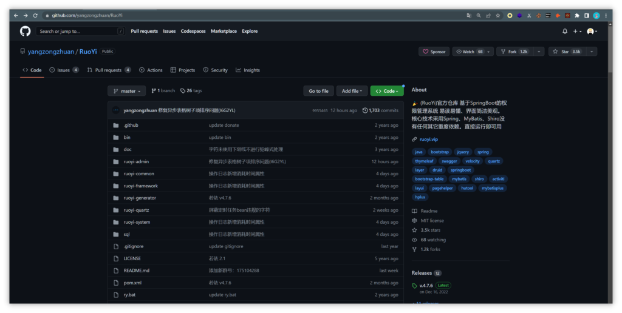This screenshot has width=622, height=313.
Task: Click the Go to file button
Action: 318,91
